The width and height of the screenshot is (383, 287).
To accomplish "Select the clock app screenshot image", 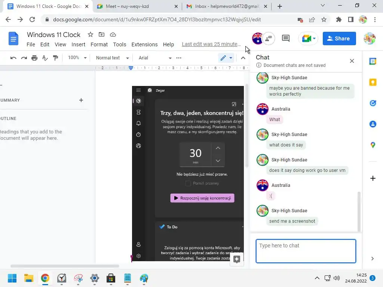I will pos(188,173).
